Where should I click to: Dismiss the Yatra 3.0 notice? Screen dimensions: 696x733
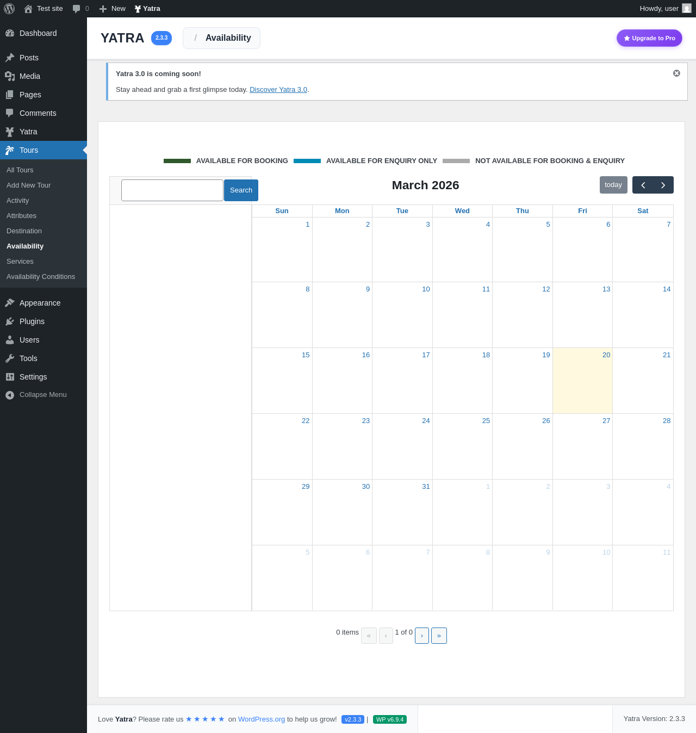pos(676,73)
